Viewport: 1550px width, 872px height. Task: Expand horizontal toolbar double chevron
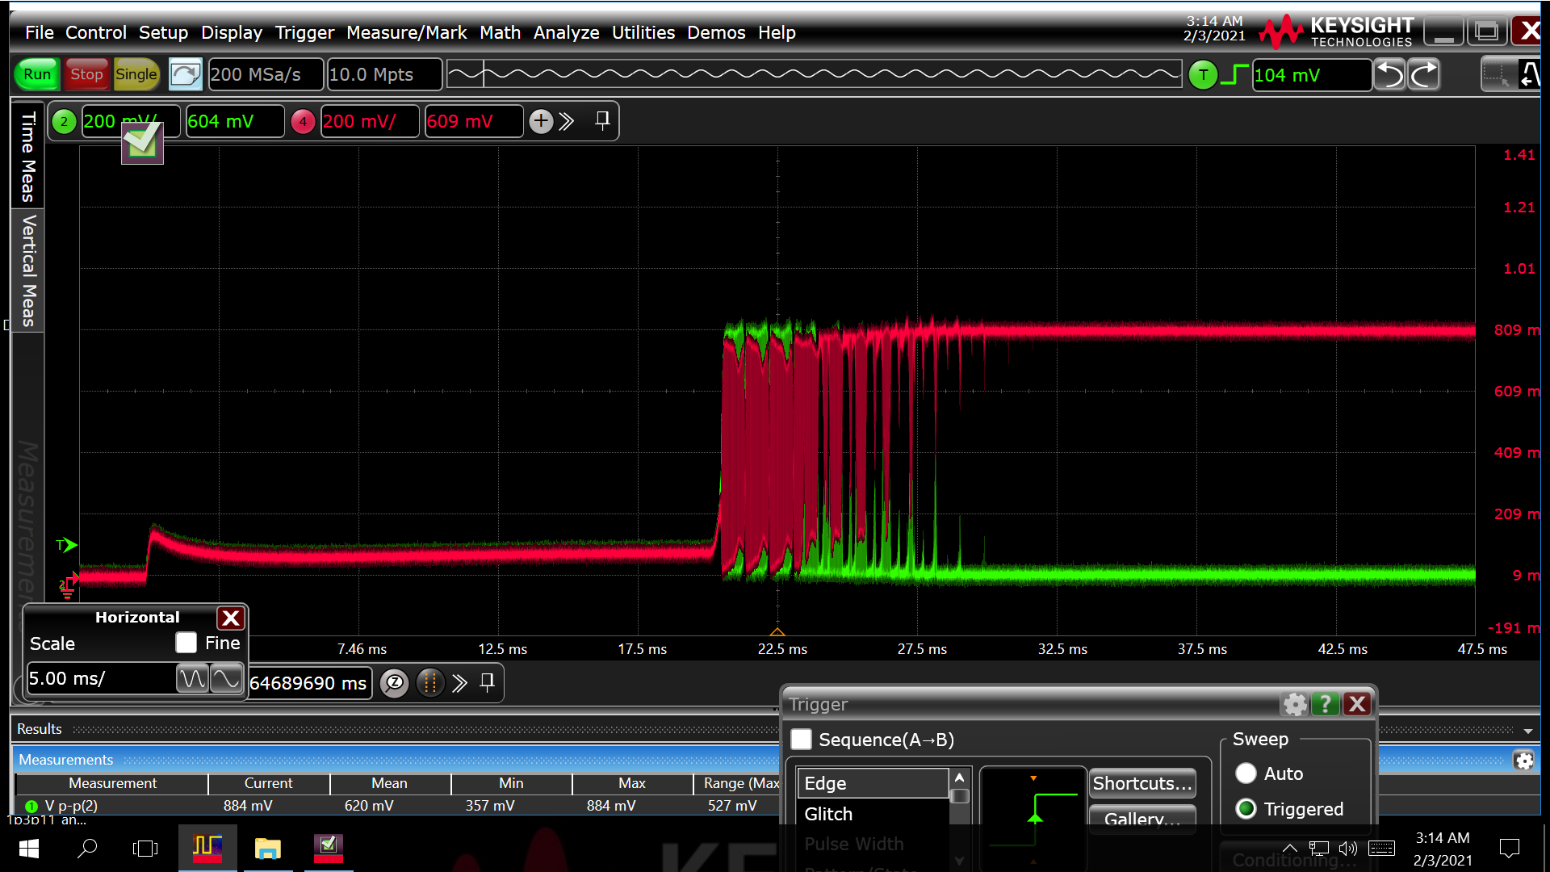tap(459, 683)
